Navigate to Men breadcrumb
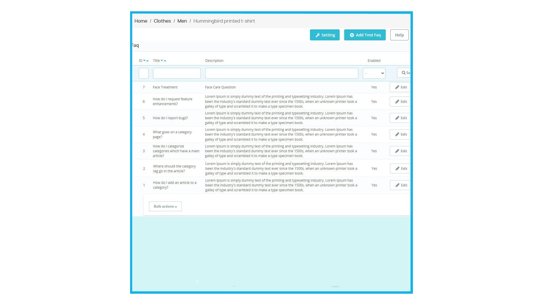This screenshot has height=305, width=543. point(182,21)
